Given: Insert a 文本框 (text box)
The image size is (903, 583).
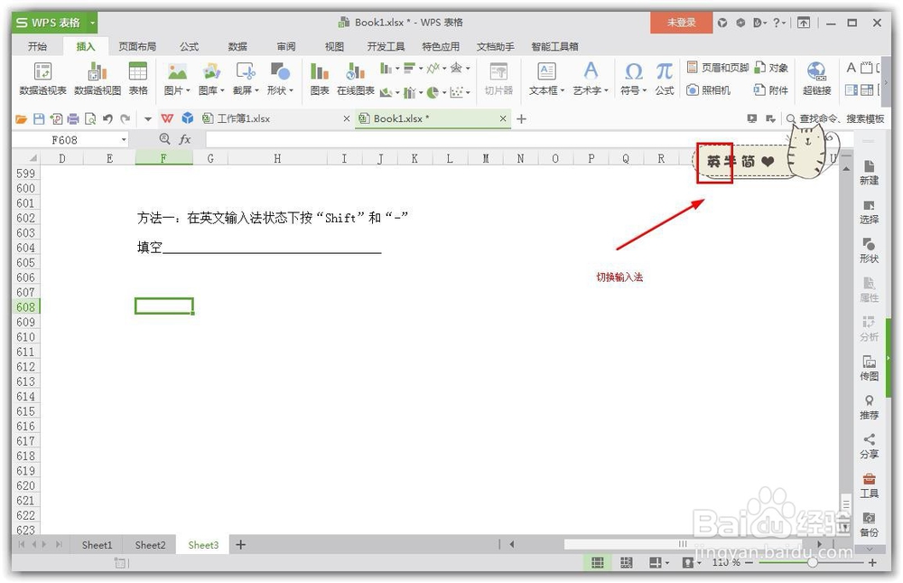Looking at the screenshot, I should click(545, 77).
